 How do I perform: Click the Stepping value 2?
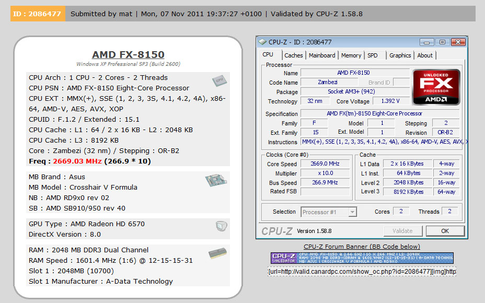pyautogui.click(x=446, y=123)
